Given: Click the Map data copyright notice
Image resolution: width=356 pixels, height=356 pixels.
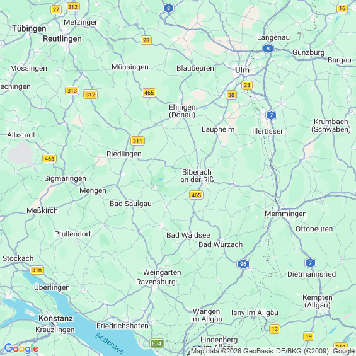Looking at the screenshot, I should click(272, 351).
